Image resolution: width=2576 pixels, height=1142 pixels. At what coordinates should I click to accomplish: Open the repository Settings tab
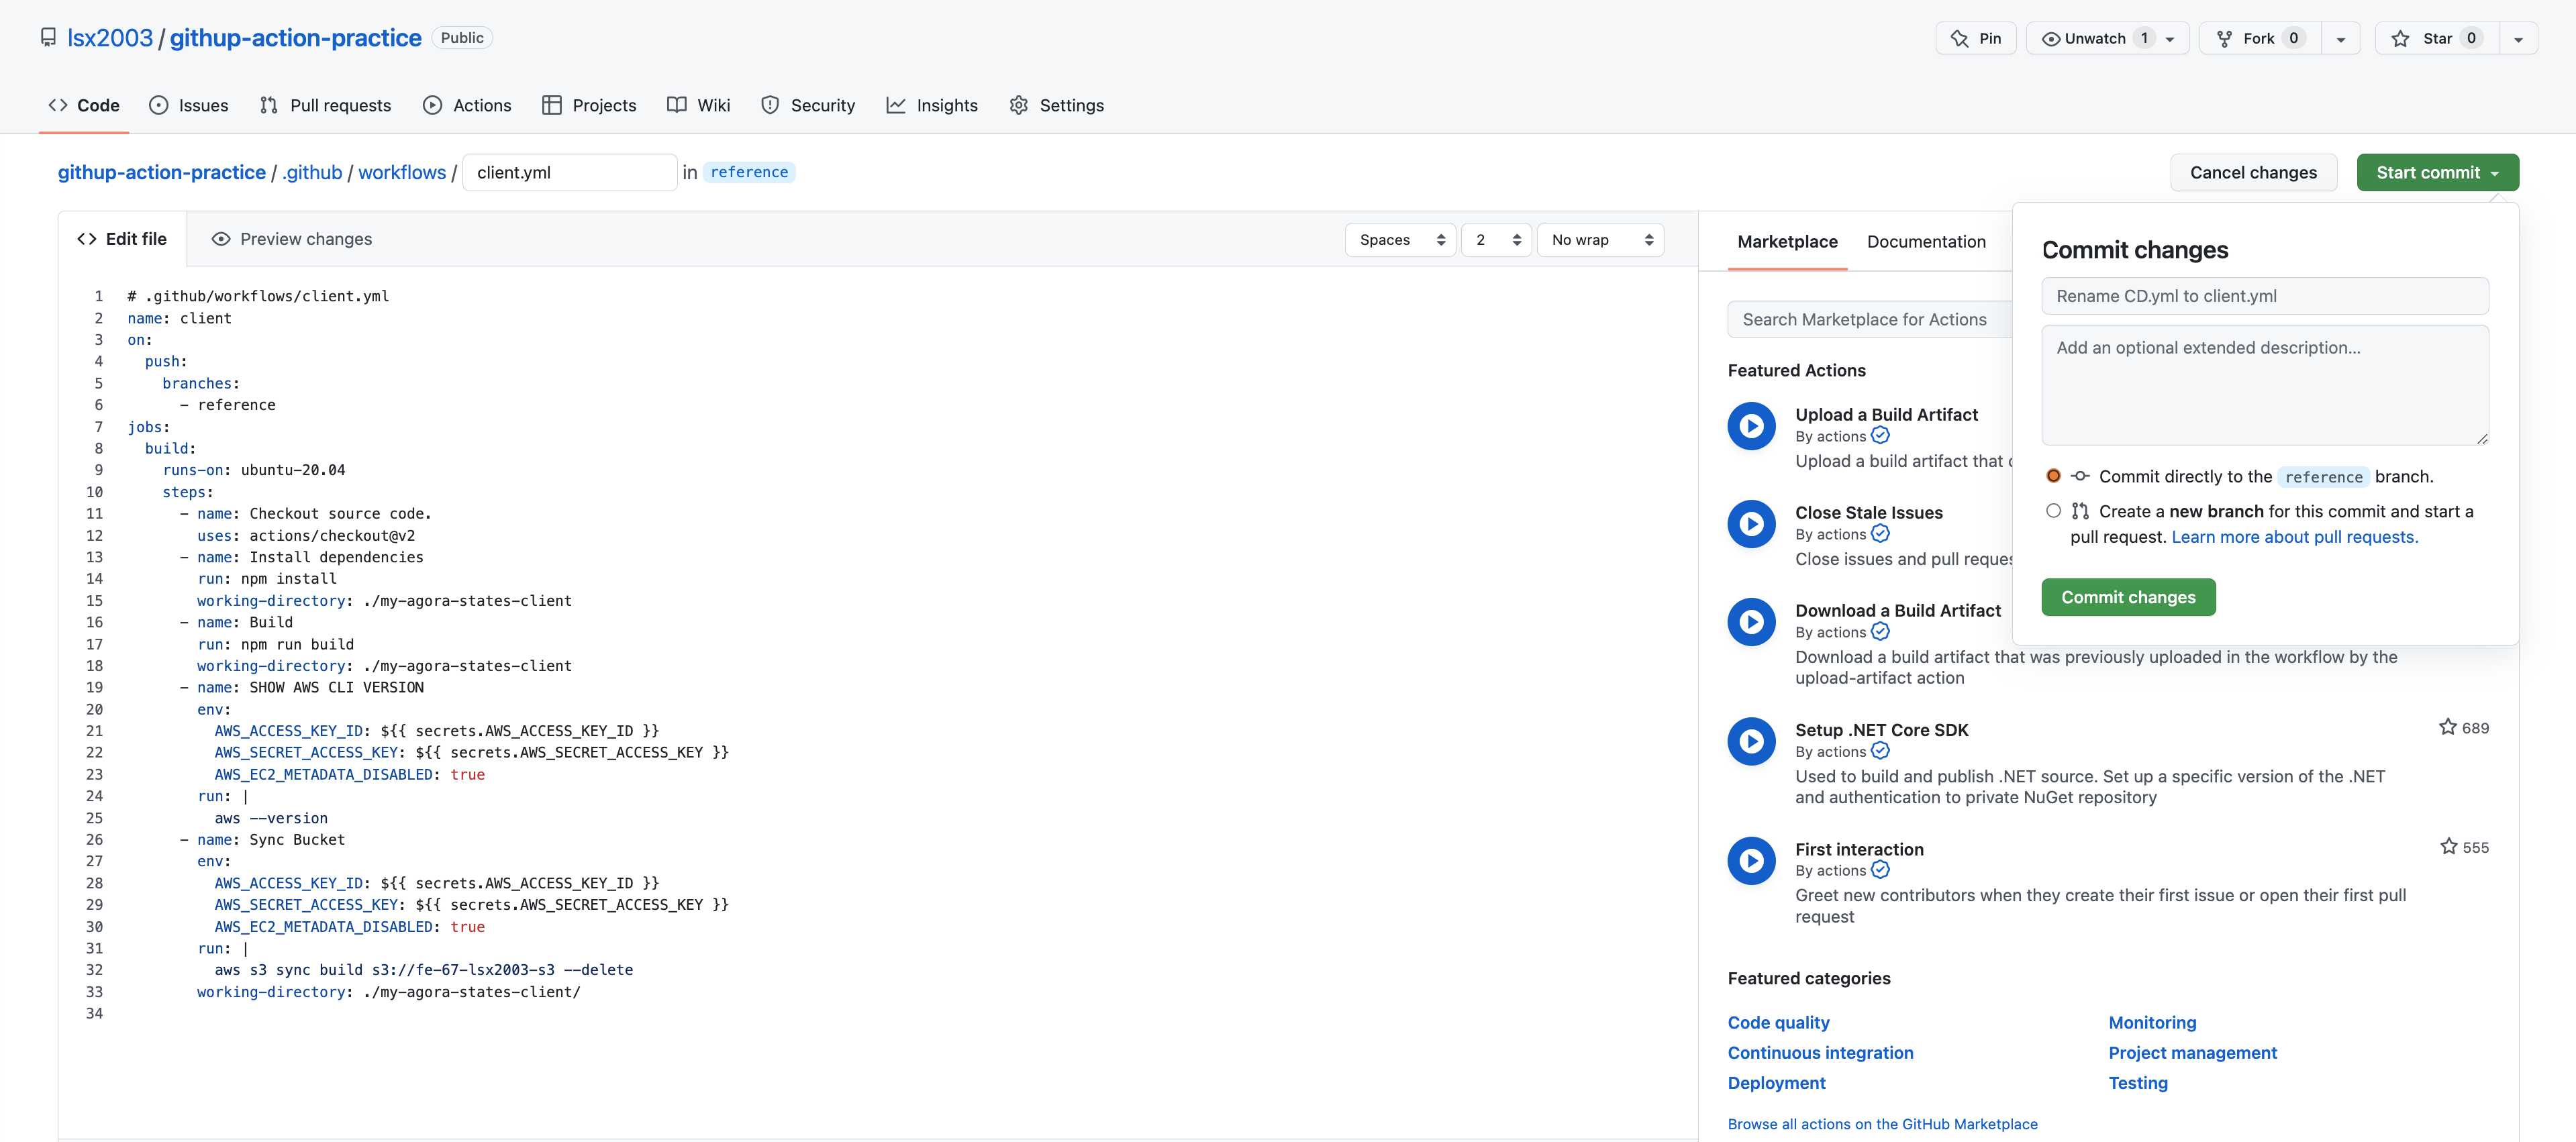pyautogui.click(x=1057, y=105)
